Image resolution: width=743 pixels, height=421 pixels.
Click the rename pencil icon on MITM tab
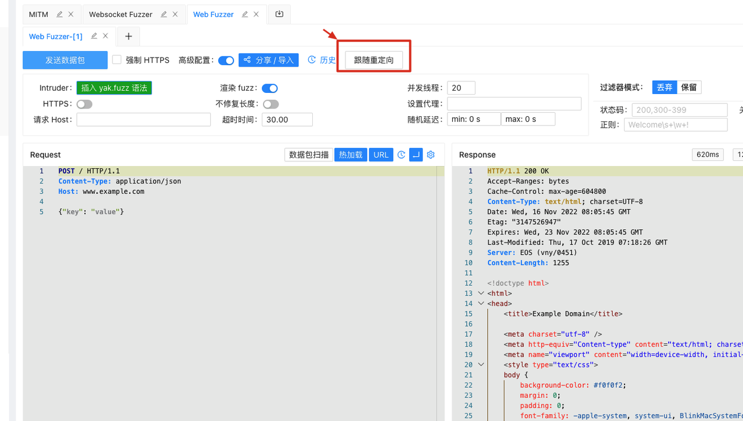(x=59, y=14)
